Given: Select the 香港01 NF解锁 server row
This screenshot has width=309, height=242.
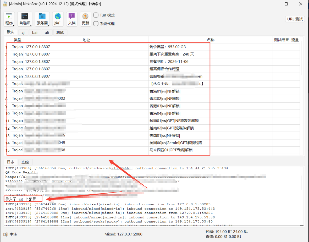Looking at the screenshot, I should tap(164, 91).
